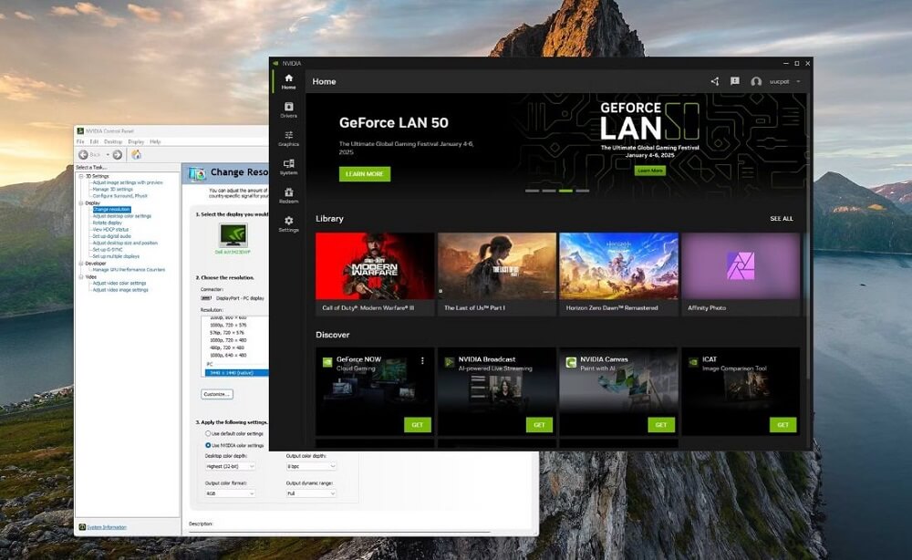
Task: Collapse Developer tree node
Action: [81, 264]
